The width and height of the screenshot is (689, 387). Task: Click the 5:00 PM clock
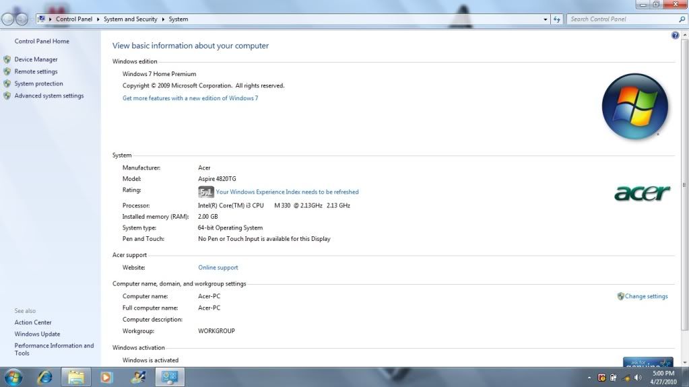pos(663,374)
